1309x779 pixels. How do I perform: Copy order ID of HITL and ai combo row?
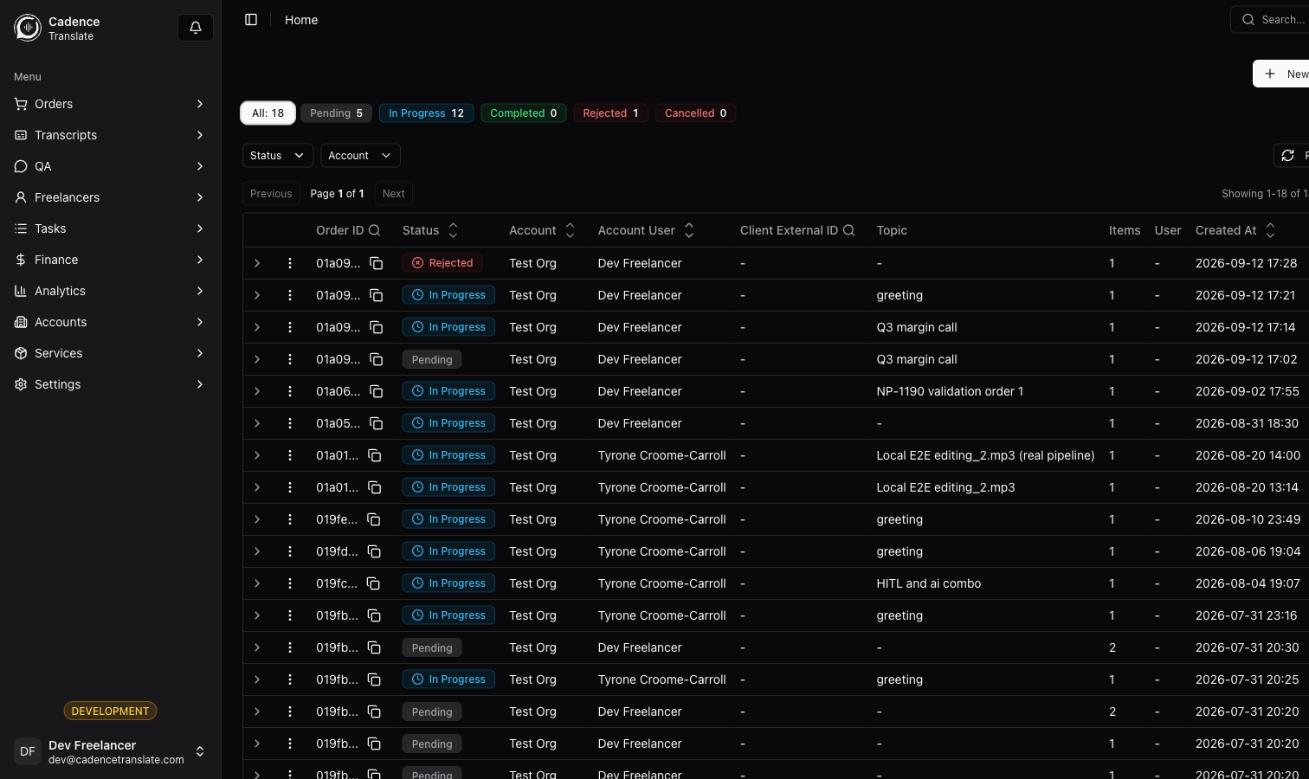point(373,583)
